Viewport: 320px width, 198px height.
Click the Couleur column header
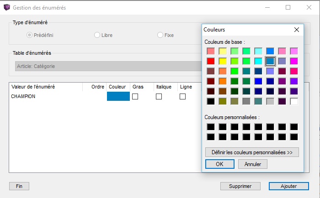click(118, 87)
